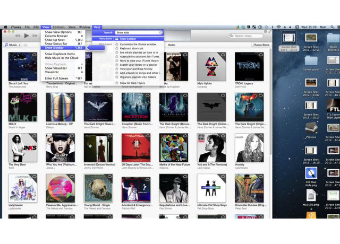The width and height of the screenshot is (340, 244).
Task: Click the iCloud download icon beside Music
Action: [25, 45]
